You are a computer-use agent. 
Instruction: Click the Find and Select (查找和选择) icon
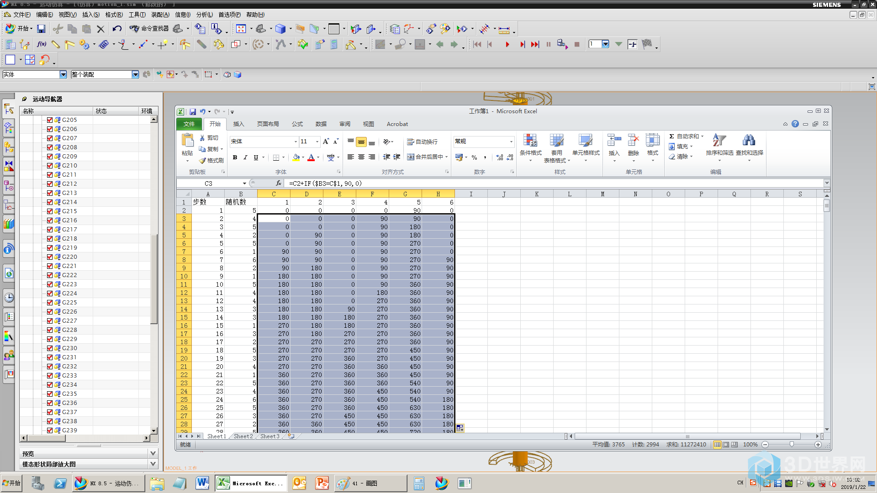pyautogui.click(x=749, y=141)
